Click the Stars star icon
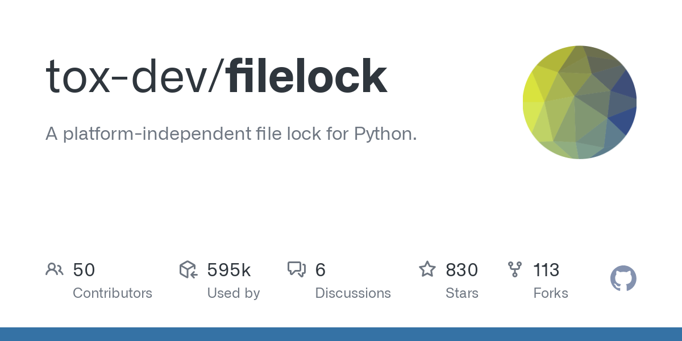 click(x=427, y=269)
